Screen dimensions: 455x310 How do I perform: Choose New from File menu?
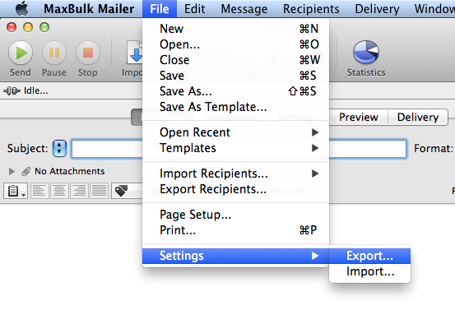[x=235, y=29]
